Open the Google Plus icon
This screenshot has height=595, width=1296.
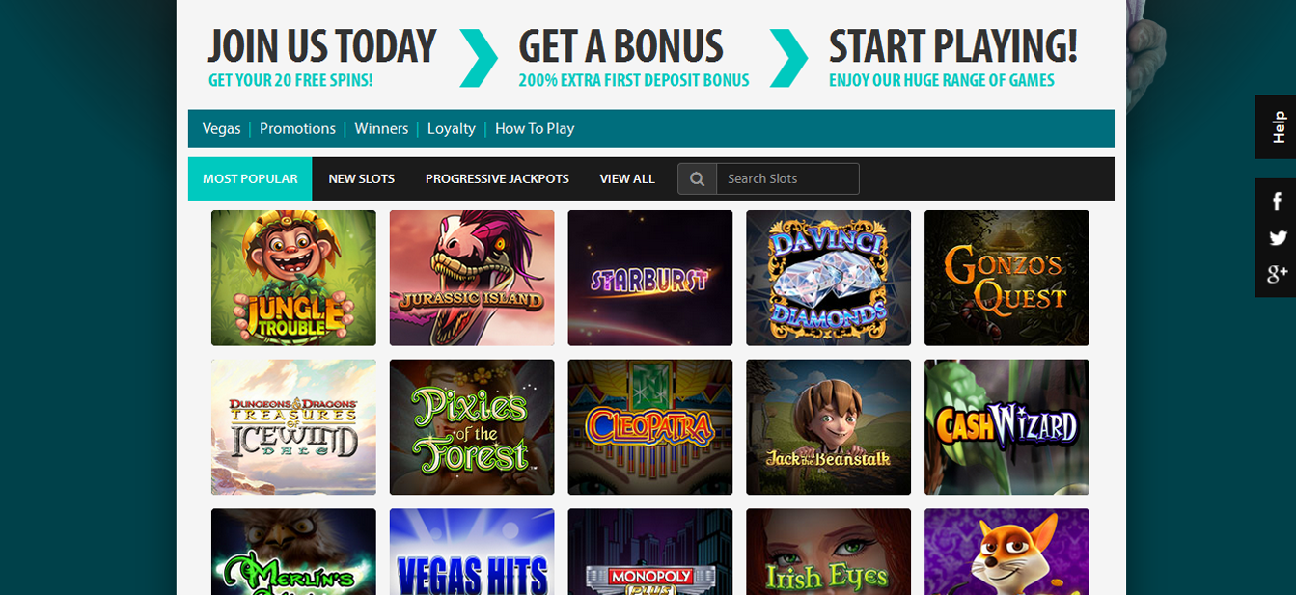[x=1278, y=275]
